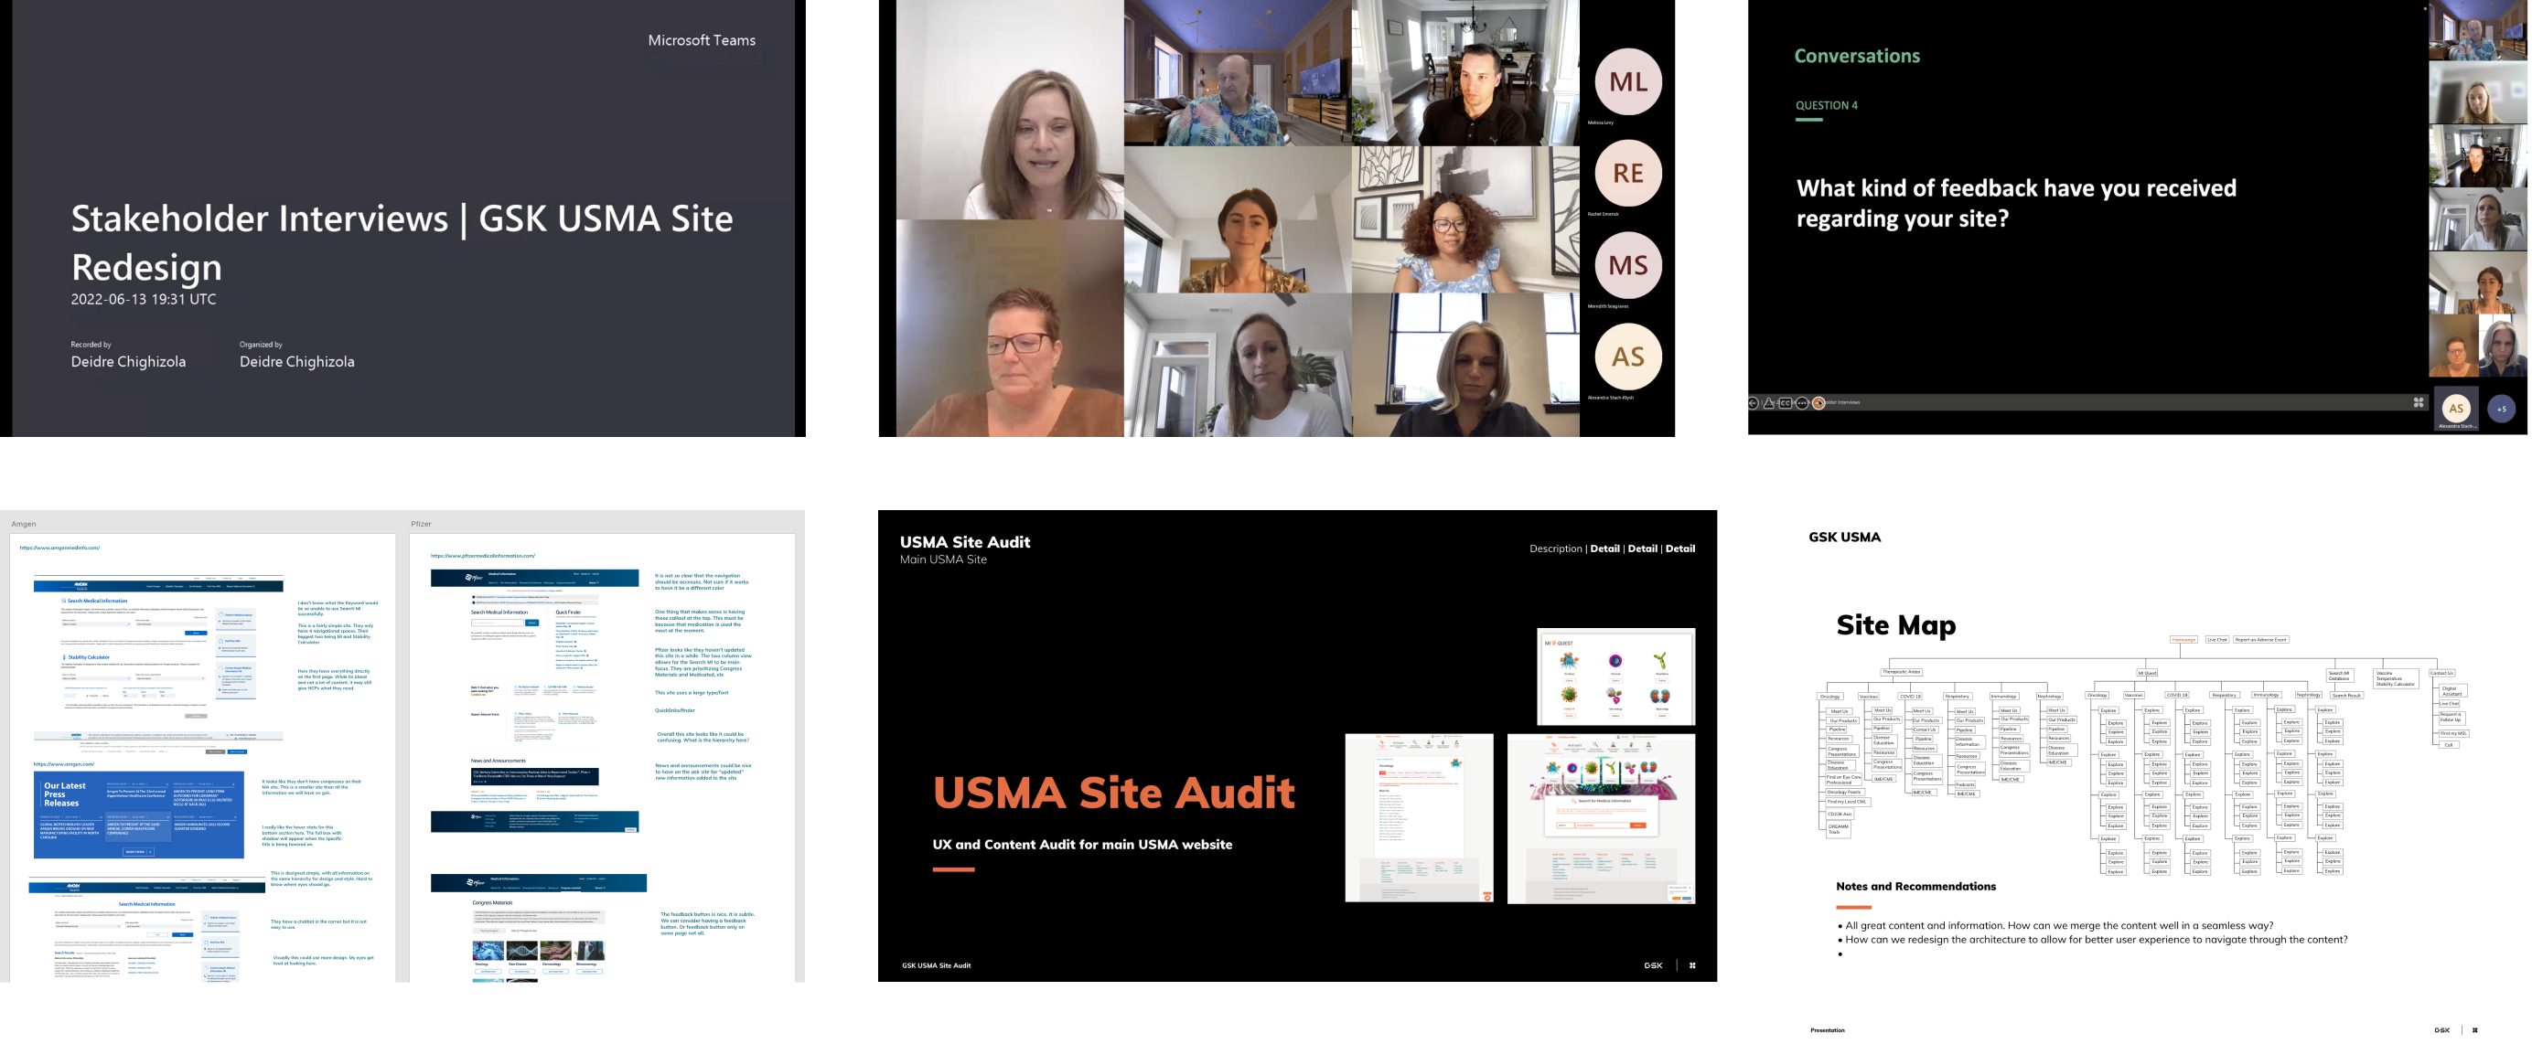
Task: Click the Description tab on audit slide
Action: [x=1555, y=549]
